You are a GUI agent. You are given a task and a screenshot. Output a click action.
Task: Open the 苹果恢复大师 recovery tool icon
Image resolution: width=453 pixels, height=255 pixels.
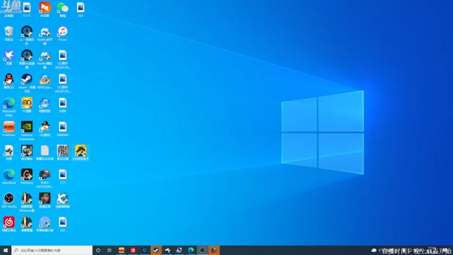(x=45, y=222)
